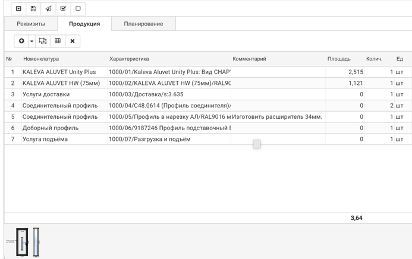Click the table grid icon
The height and width of the screenshot is (259, 412).
58,41
